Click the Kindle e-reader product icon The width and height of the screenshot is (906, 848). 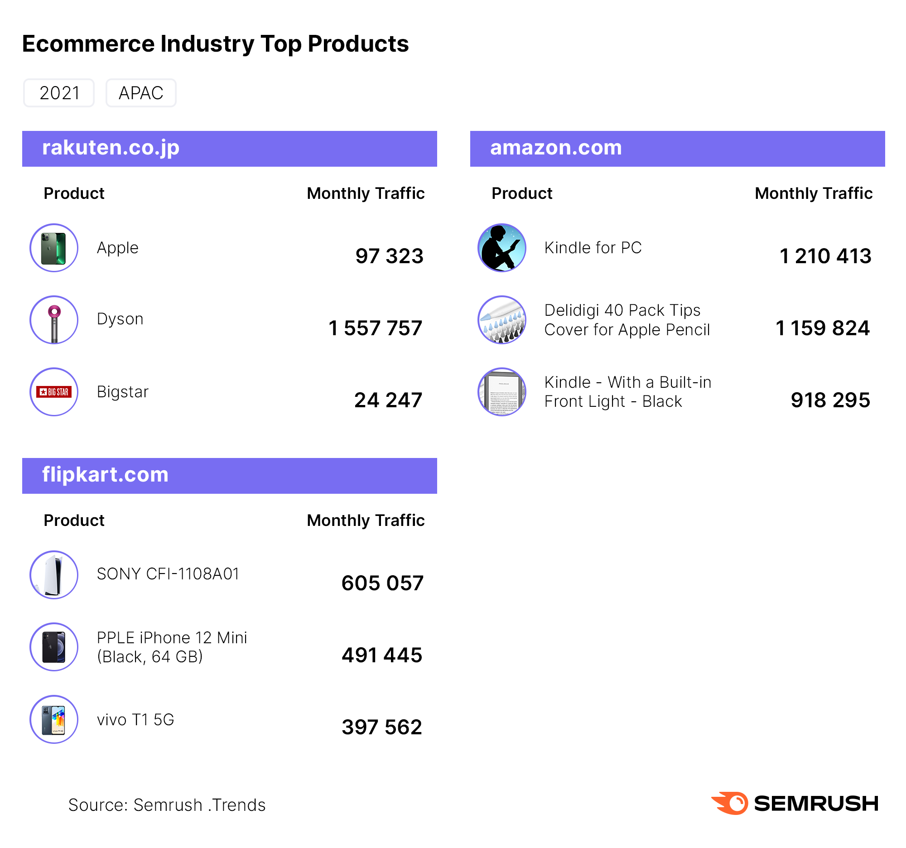coord(502,392)
